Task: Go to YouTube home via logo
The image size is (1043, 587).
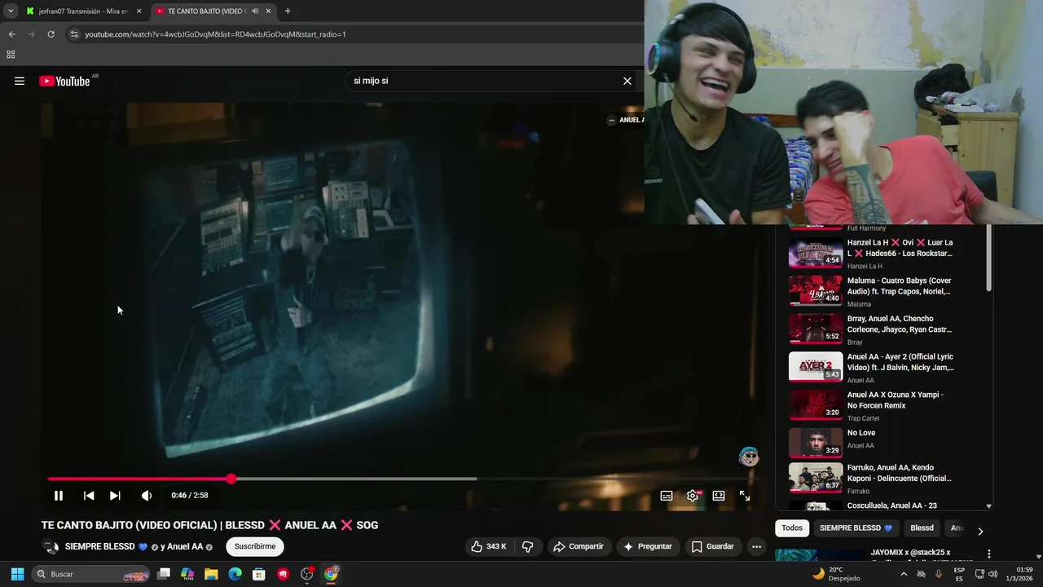Action: coord(64,81)
